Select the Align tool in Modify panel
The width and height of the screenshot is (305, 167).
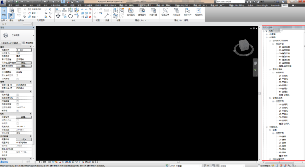coord(58,10)
